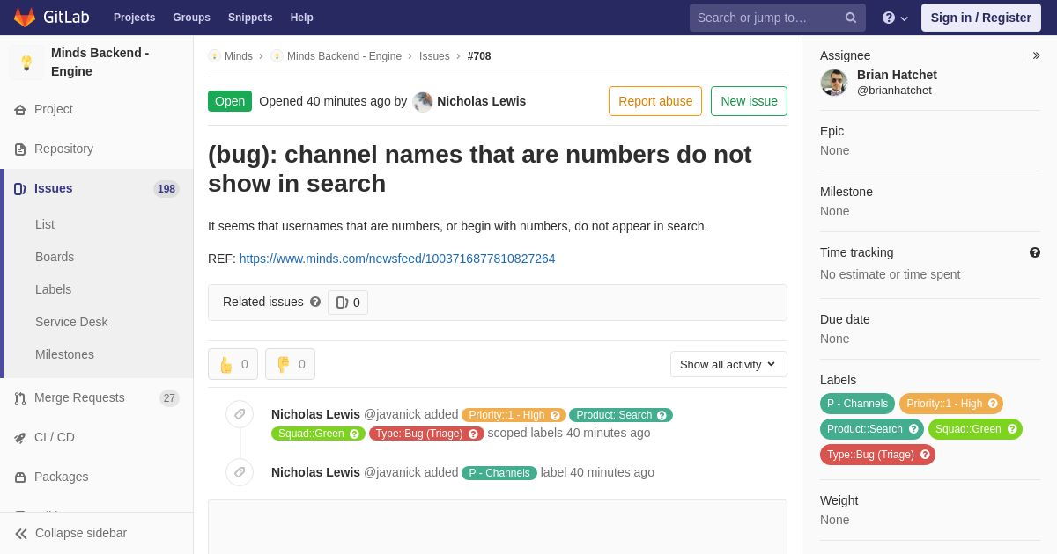Give a thumbs up reaction
Image resolution: width=1057 pixels, height=554 pixels.
[x=233, y=364]
